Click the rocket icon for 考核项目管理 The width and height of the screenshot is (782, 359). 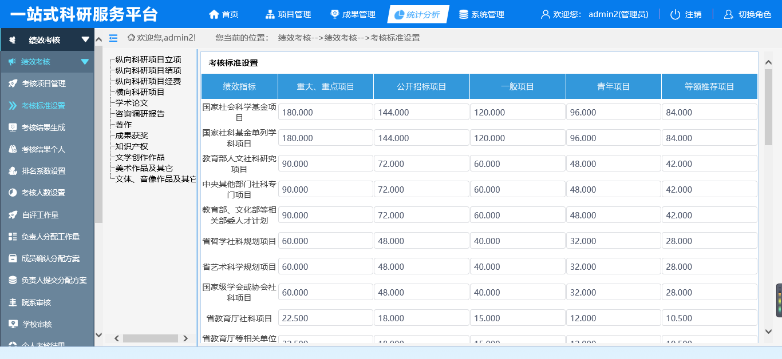coord(13,83)
